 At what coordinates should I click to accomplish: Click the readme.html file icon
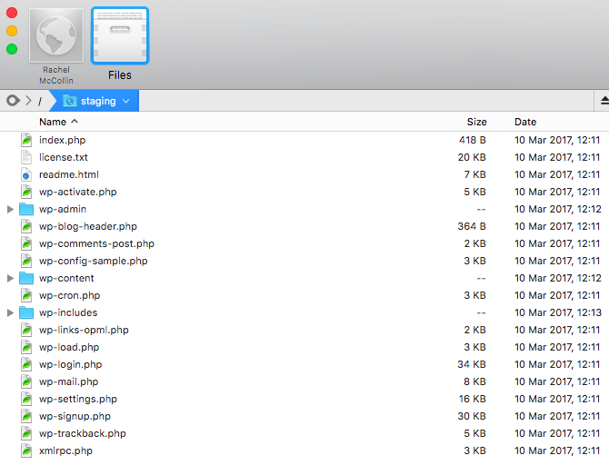tap(26, 174)
